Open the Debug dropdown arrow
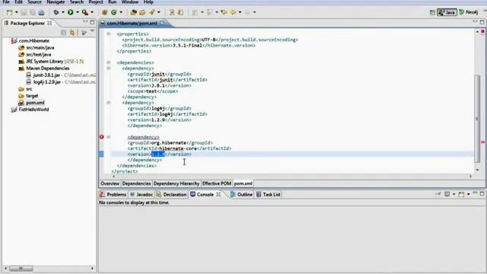 coord(62,12)
